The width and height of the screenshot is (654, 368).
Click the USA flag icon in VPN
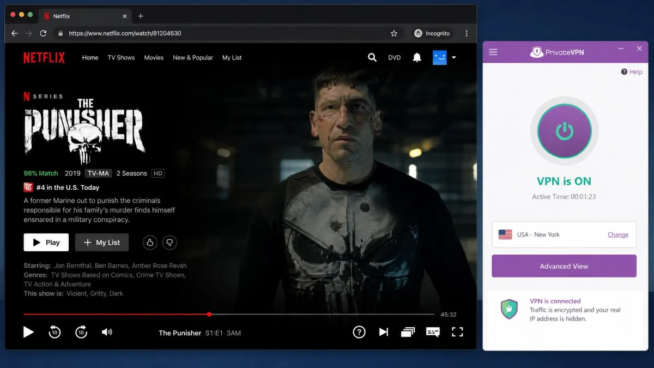505,234
